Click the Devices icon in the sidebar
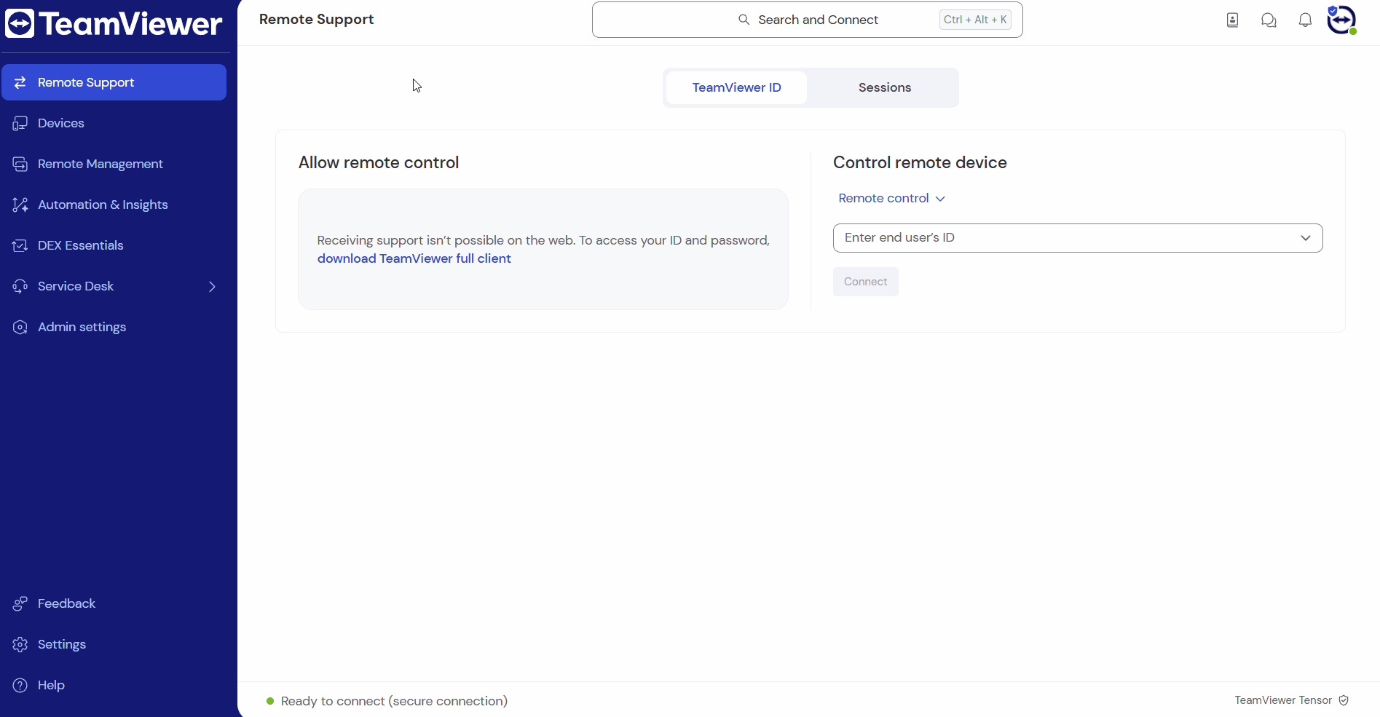Screen dimensions: 1380x717 tap(20, 124)
